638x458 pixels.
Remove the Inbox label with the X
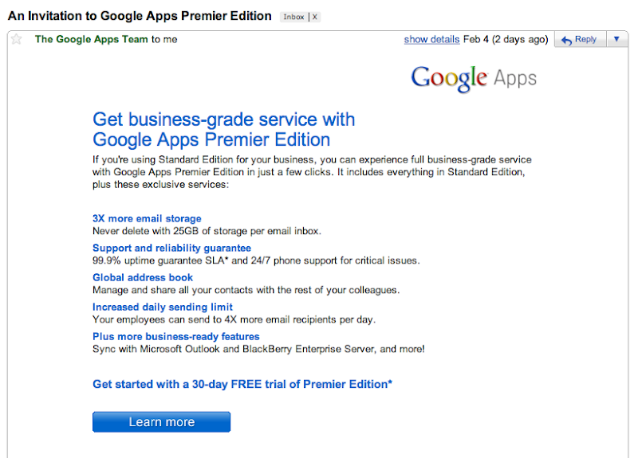coord(314,17)
